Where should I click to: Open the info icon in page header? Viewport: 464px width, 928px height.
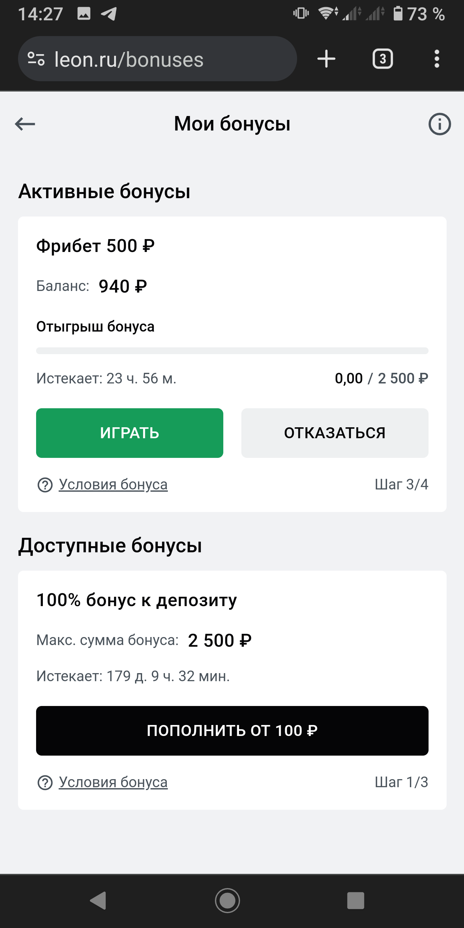439,124
